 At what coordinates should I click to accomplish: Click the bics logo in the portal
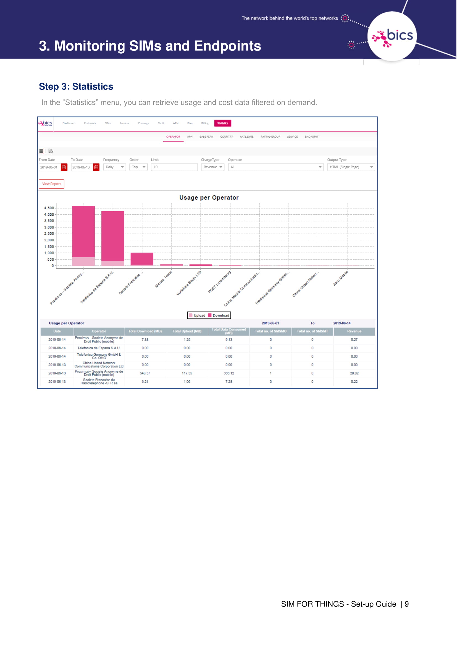(x=46, y=123)
